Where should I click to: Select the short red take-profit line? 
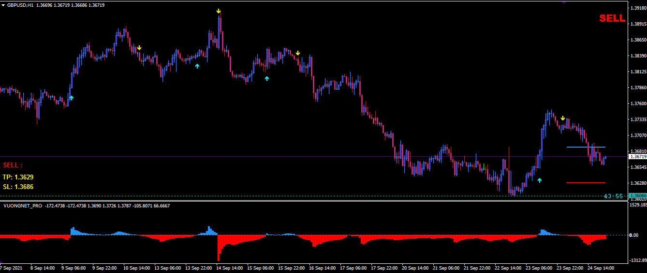[586, 183]
